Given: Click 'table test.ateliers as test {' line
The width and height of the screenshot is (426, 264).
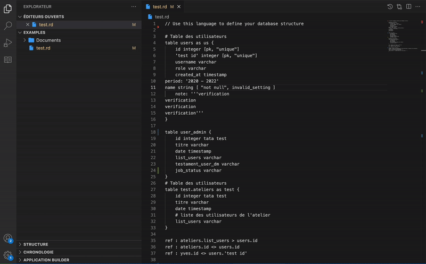Looking at the screenshot, I should [202, 190].
